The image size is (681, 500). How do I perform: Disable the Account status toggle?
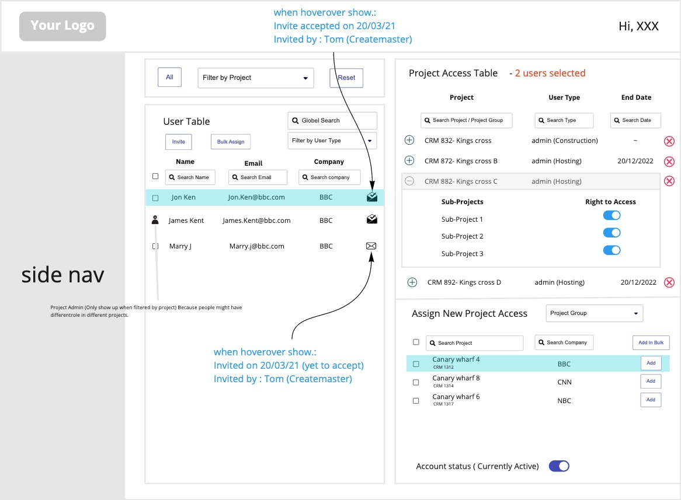(559, 466)
